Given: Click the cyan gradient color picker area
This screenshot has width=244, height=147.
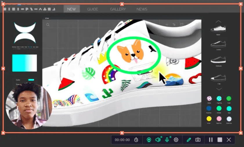Looking at the screenshot, I should click(25, 63).
